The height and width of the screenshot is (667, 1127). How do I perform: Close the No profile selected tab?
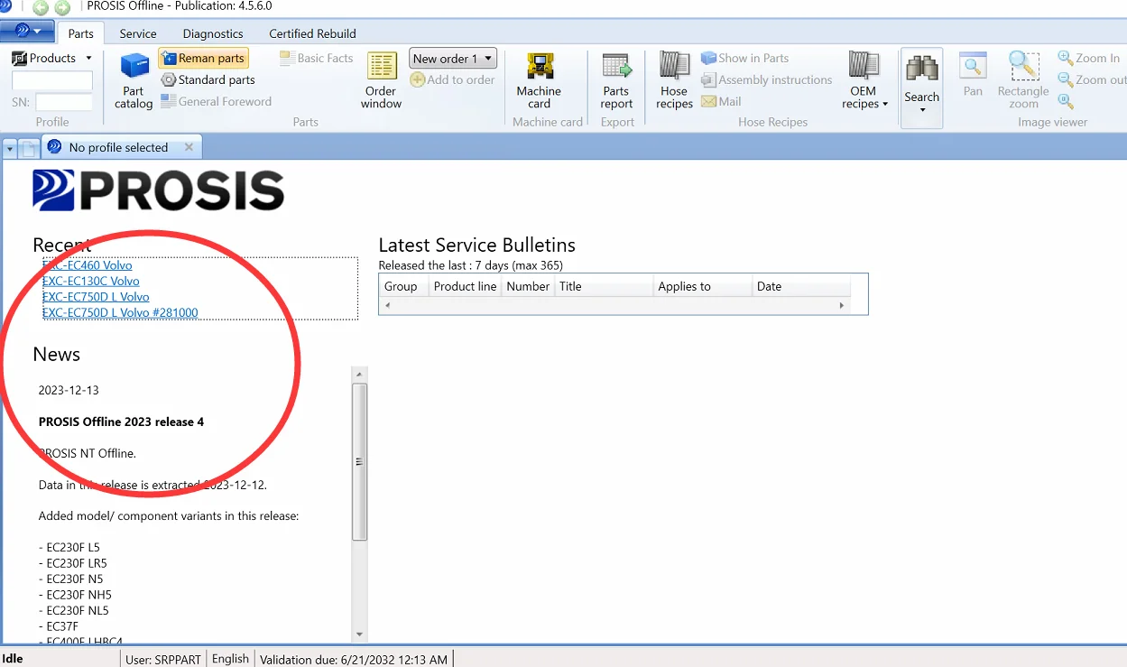click(x=189, y=147)
